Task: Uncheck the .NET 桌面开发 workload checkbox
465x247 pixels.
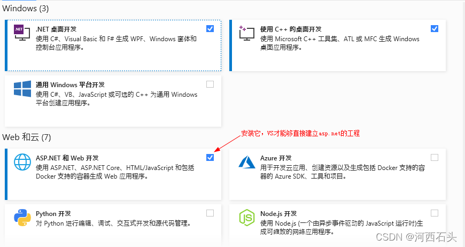Action: click(x=210, y=29)
